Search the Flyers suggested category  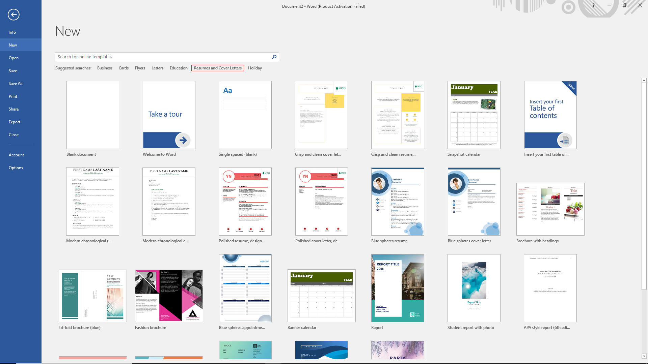click(140, 68)
